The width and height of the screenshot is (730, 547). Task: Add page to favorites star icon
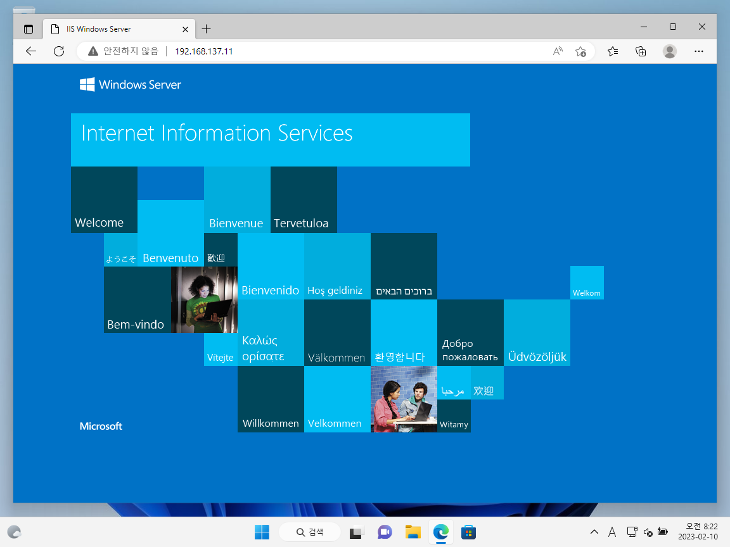coord(580,51)
